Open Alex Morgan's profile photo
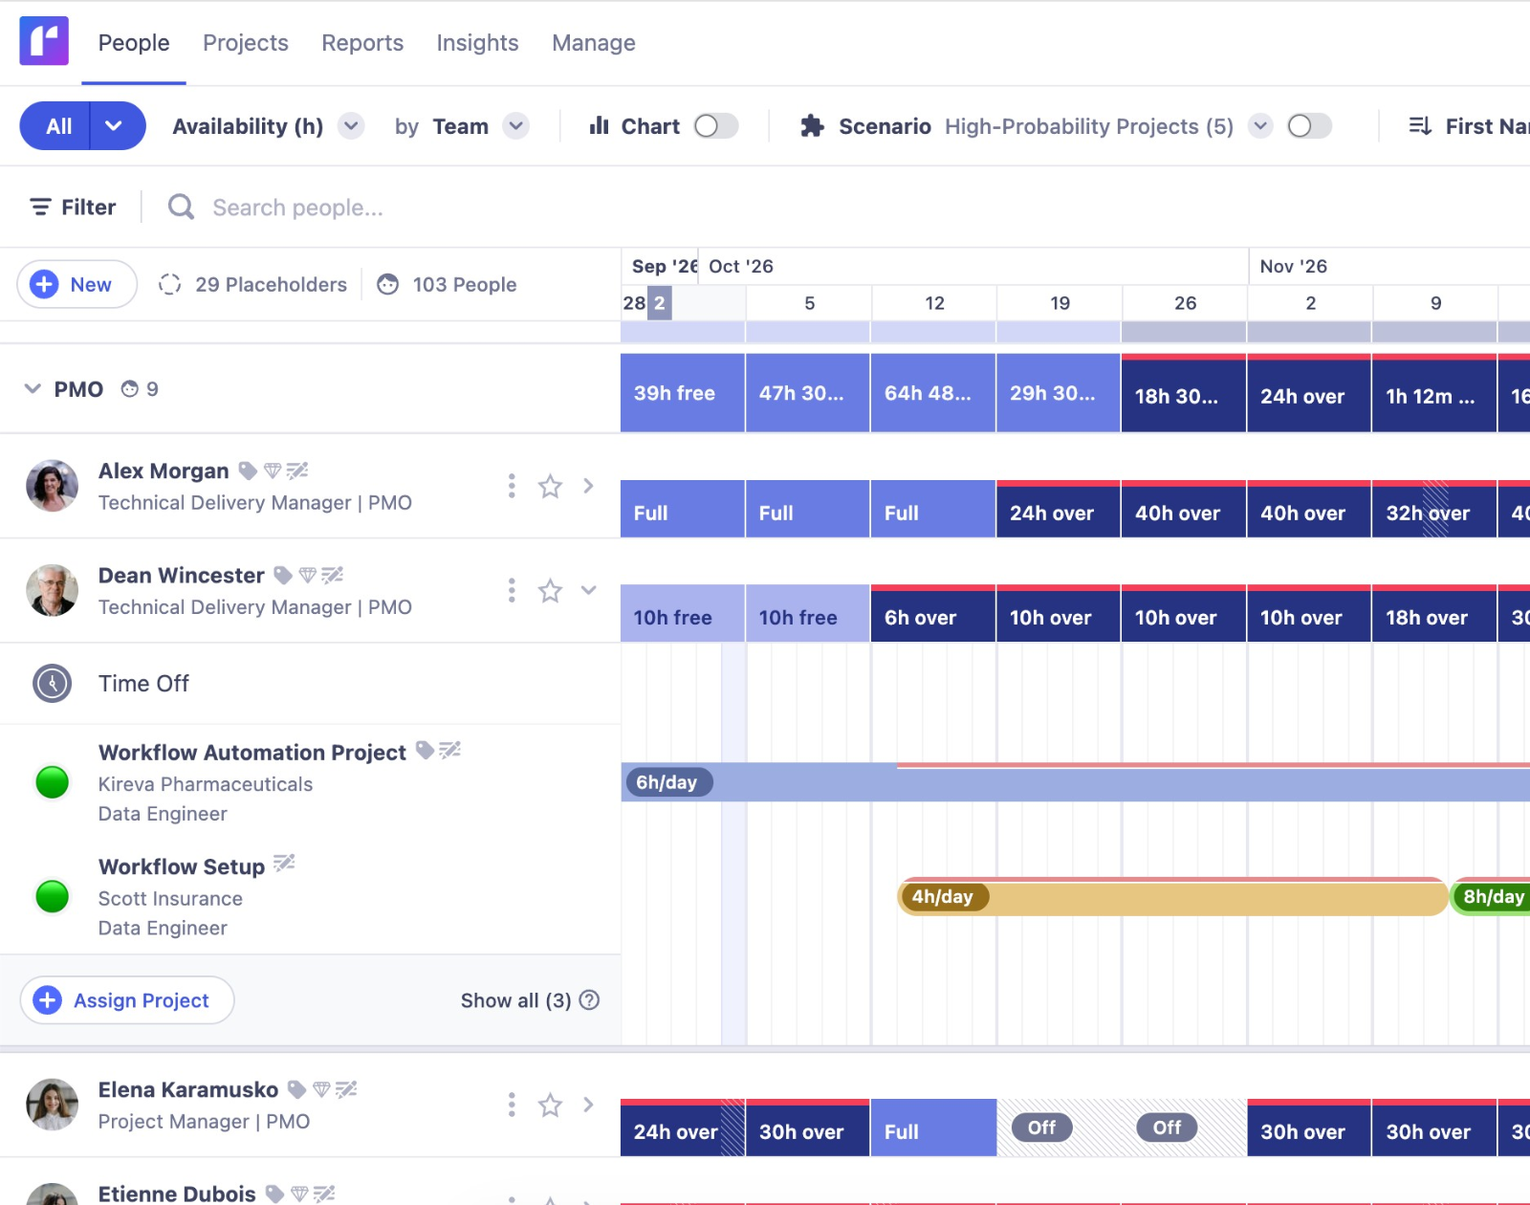Image resolution: width=1530 pixels, height=1205 pixels. tap(53, 486)
